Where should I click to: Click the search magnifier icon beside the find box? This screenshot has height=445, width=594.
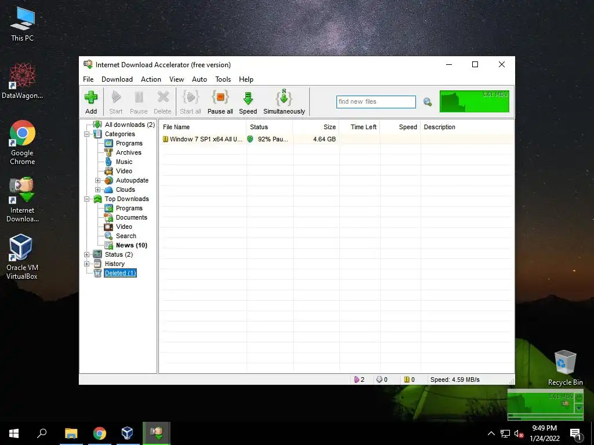[428, 102]
